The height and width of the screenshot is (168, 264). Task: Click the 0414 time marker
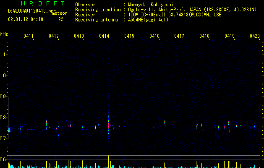[x=104, y=36]
